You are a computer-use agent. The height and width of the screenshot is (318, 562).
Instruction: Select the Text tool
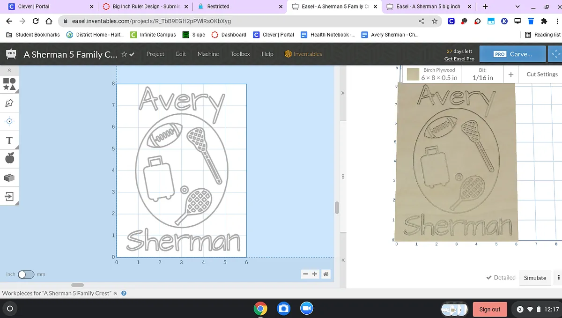click(9, 140)
